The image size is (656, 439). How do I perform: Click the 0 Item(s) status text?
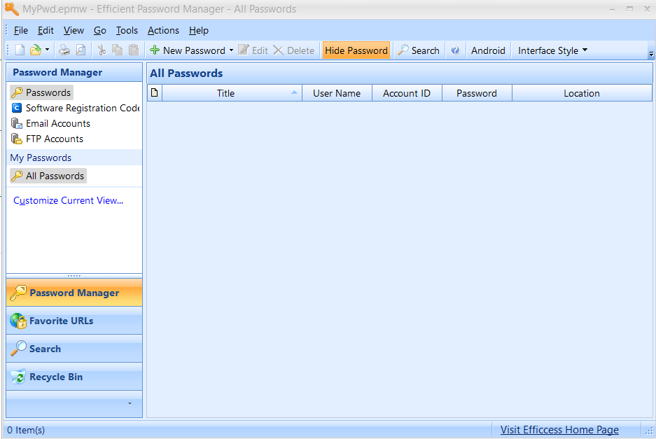pos(26,430)
